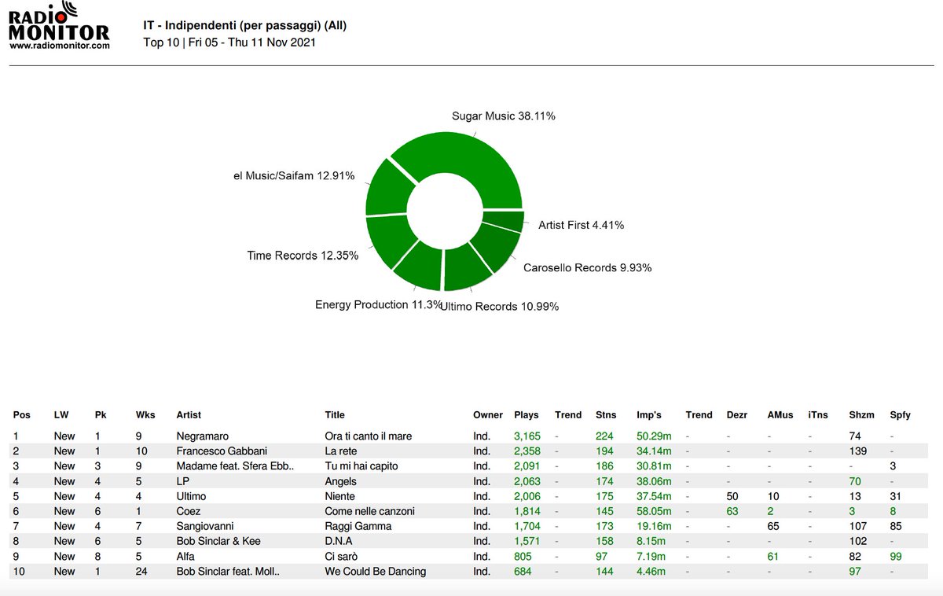Click the LW column header
The height and width of the screenshot is (596, 943).
(61, 414)
